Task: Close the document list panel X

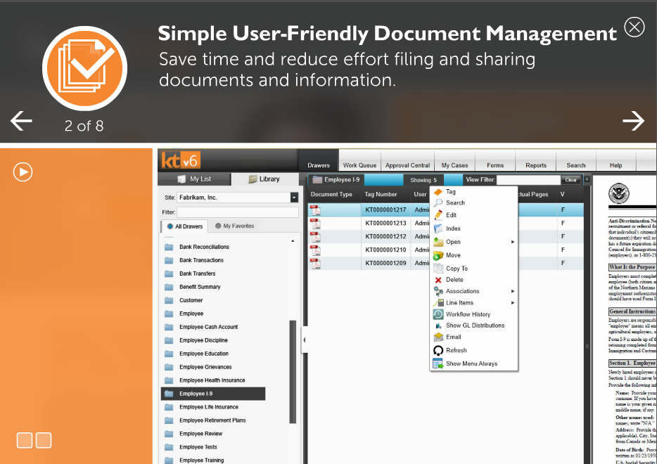Action: (x=587, y=180)
